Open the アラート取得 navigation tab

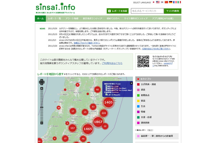click(72, 18)
